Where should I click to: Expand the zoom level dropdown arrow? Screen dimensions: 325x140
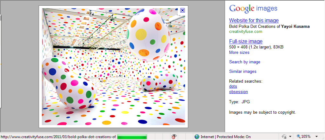pos(316,137)
